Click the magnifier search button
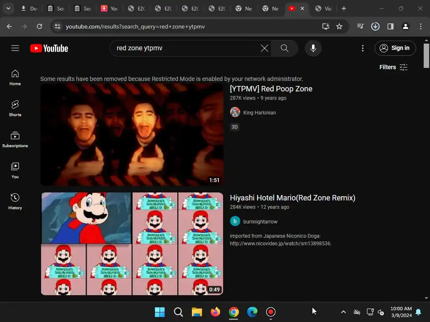The image size is (430, 322). pyautogui.click(x=284, y=48)
